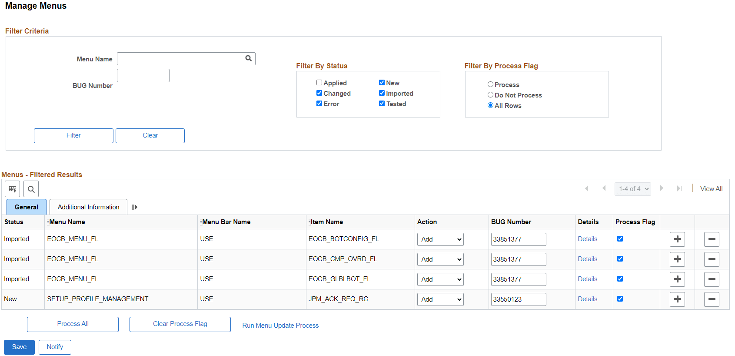Select the Do Not Process radio button
This screenshot has width=735, height=356.
click(490, 94)
